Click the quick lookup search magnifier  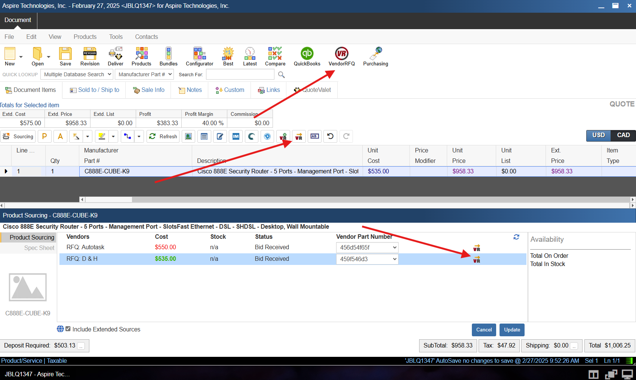(x=282, y=75)
